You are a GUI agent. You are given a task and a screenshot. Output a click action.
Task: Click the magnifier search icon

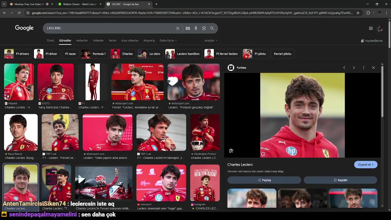tap(212, 28)
